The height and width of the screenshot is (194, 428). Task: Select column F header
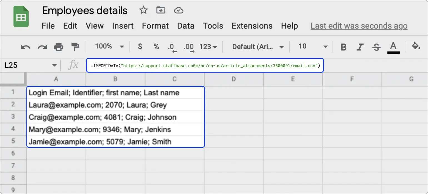(x=352, y=79)
